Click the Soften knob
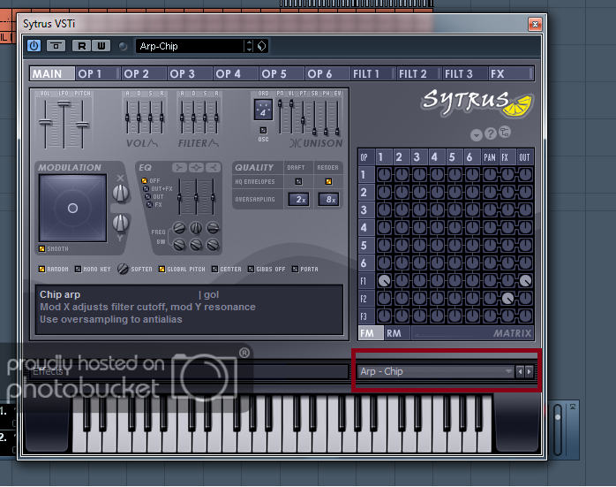 [x=124, y=269]
